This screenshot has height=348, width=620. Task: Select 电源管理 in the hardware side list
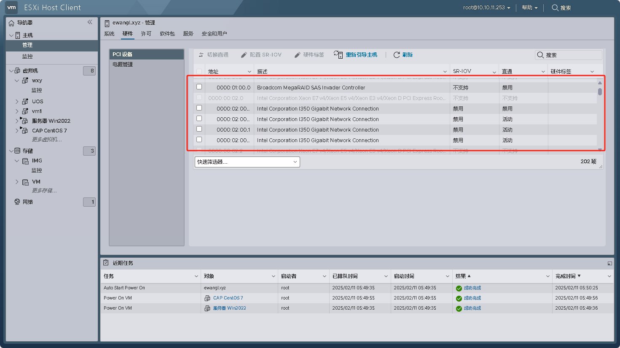123,65
